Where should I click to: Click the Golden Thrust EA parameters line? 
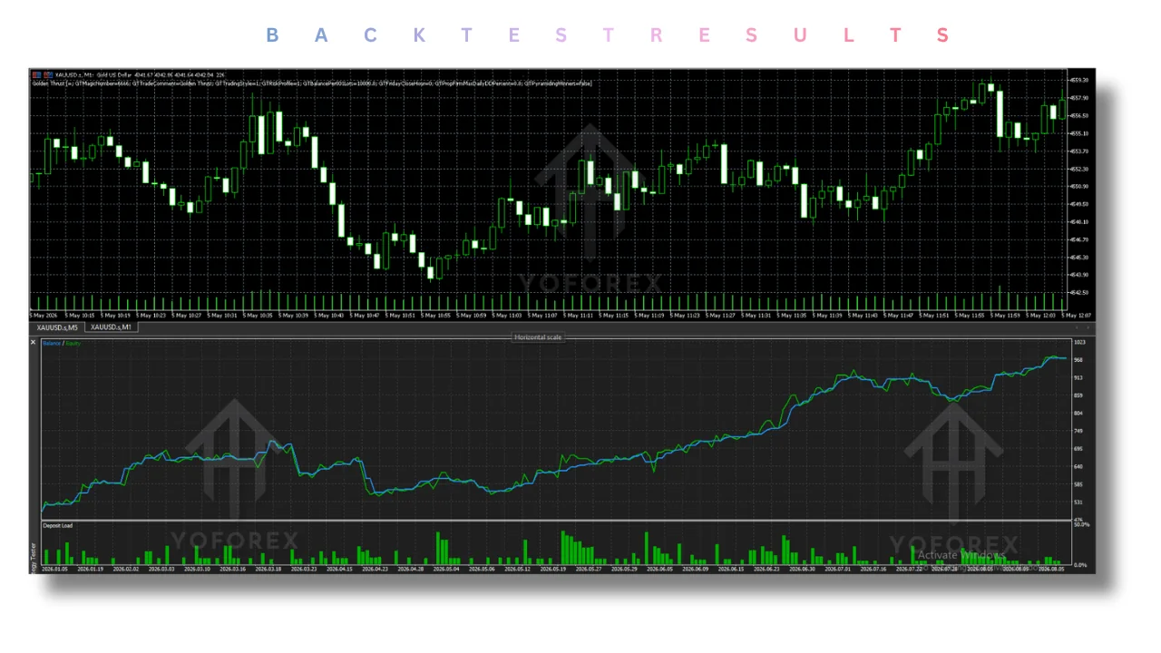coord(311,83)
